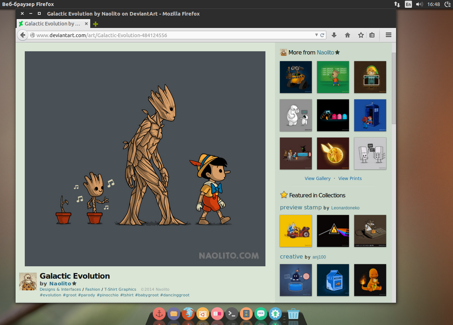
Task: Click the #babygroot tag
Action: pyautogui.click(x=147, y=295)
